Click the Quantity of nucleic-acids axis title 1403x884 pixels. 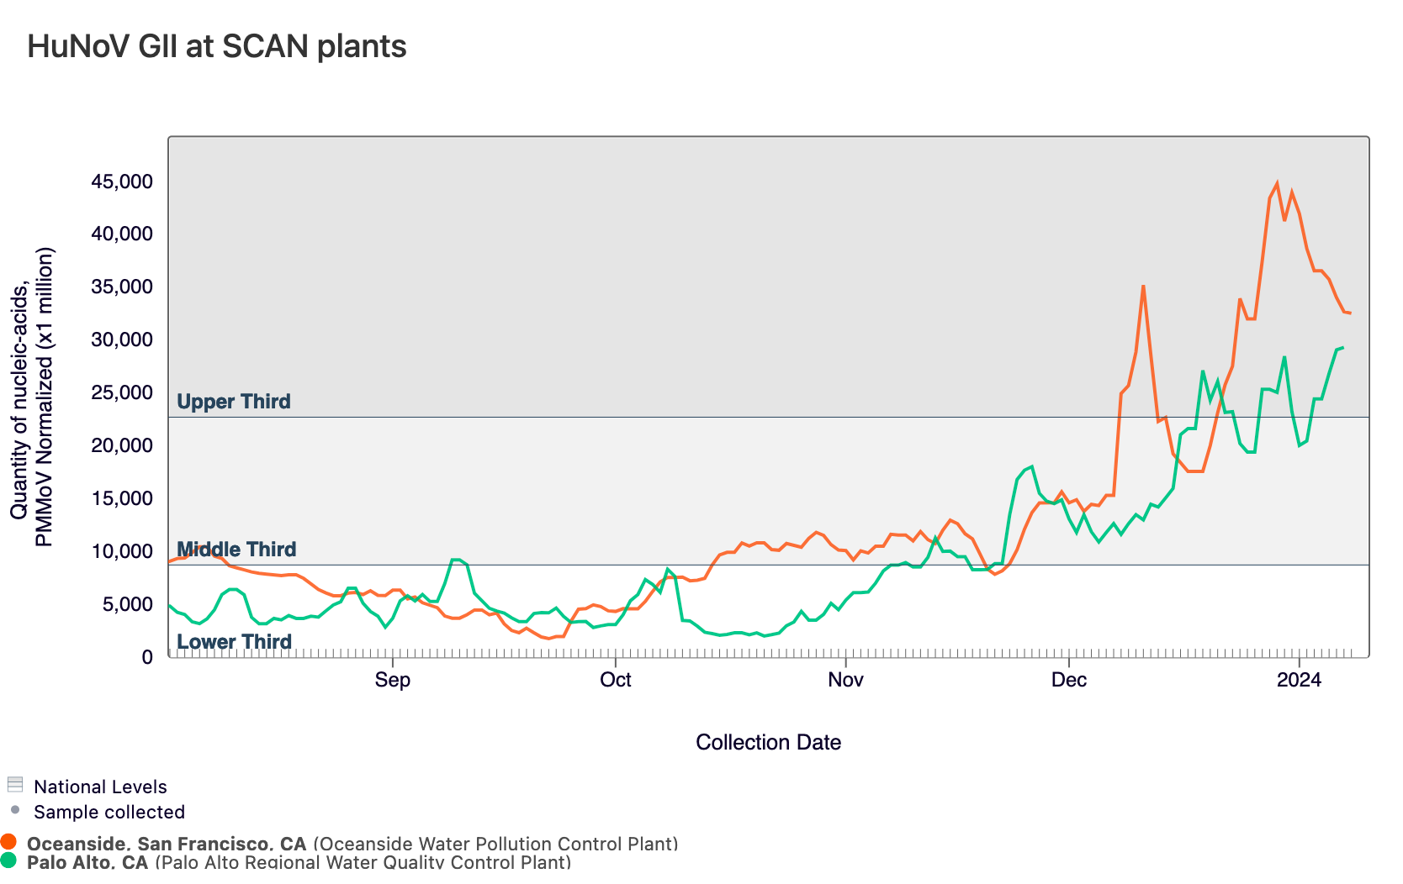click(32, 396)
